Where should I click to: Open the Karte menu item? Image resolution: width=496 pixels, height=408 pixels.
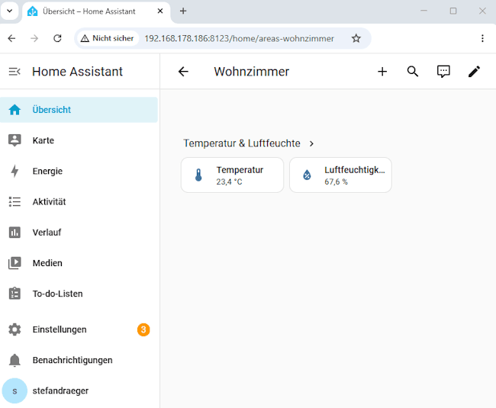(79, 140)
